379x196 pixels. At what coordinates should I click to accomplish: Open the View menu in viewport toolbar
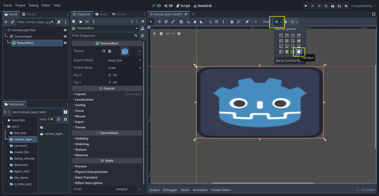(266, 22)
